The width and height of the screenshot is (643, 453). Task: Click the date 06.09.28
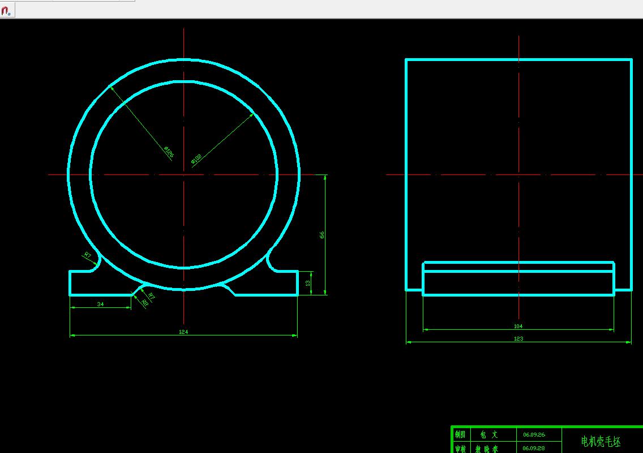tap(534, 448)
